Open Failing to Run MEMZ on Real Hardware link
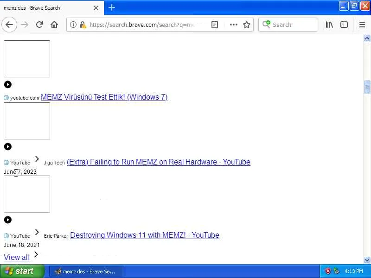The width and height of the screenshot is (371, 278). point(159,162)
